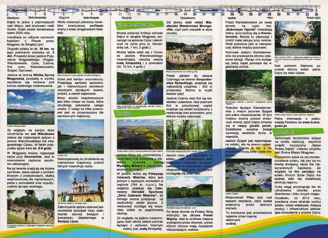The height and width of the screenshot is (238, 328).
Task: Click the Jezioro Kot kayak photo
Action: point(80,136)
